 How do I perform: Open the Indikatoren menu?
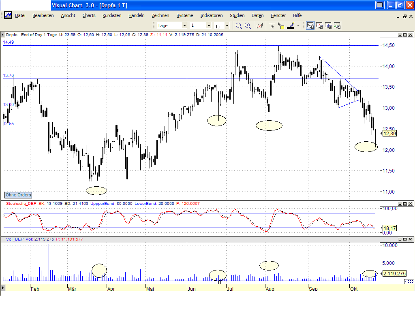click(211, 15)
